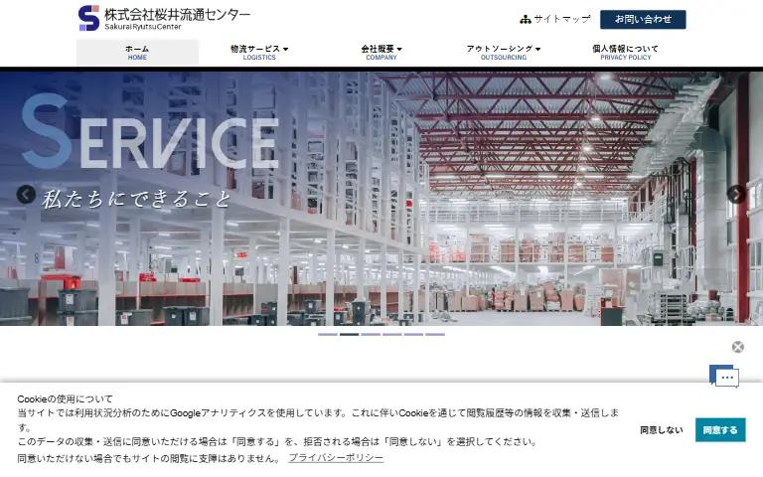763x477 pixels.
Task: Close the chat widget with the X
Action: [738, 347]
